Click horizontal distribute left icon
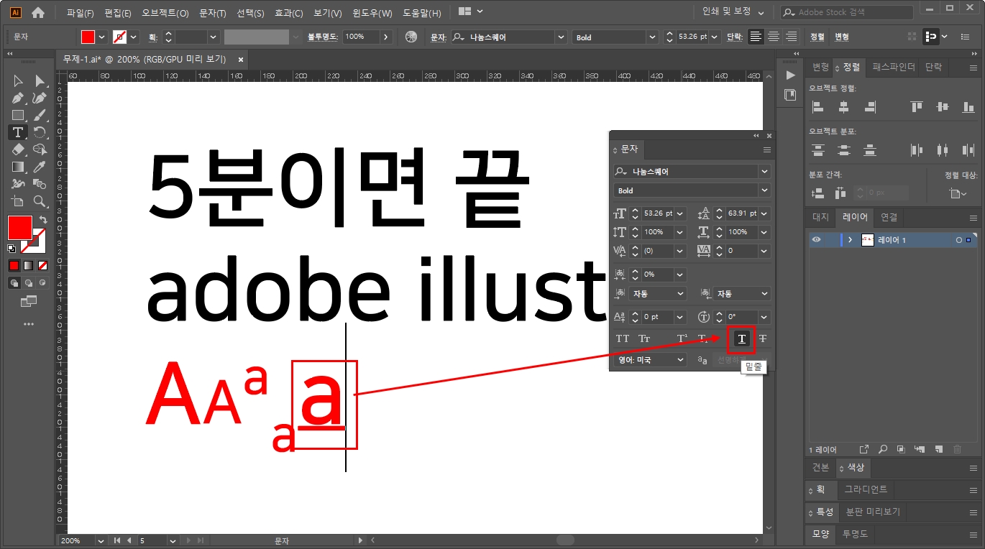The image size is (985, 549). pos(916,150)
